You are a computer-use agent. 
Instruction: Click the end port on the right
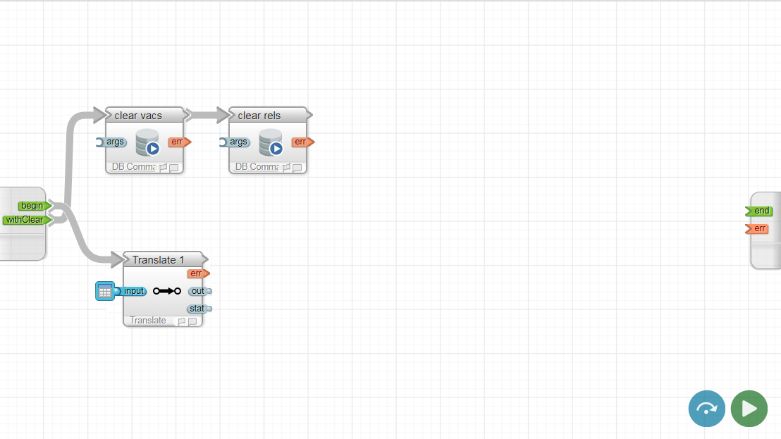760,211
